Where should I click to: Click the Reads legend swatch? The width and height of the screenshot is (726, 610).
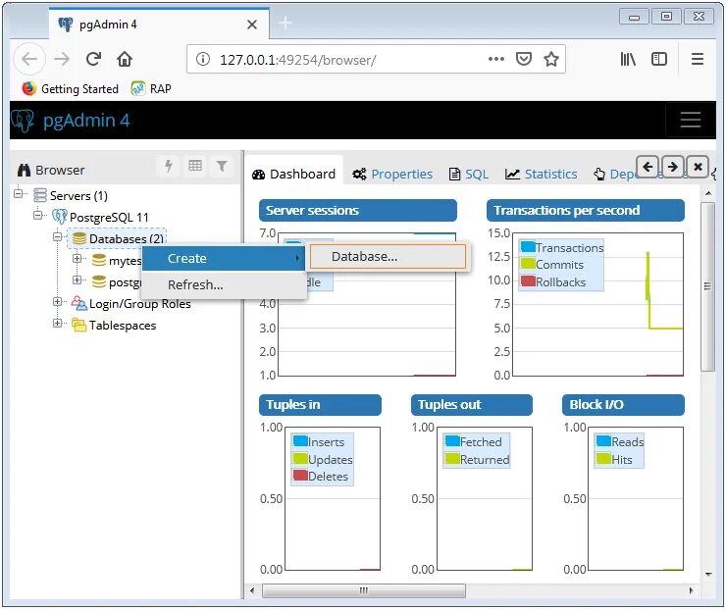(603, 440)
